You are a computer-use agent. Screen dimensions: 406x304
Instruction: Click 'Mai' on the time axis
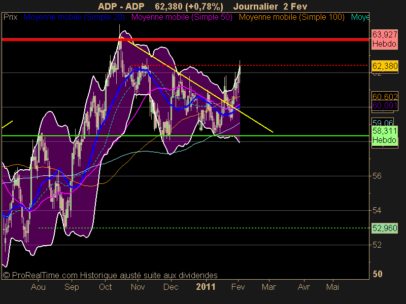332,287
